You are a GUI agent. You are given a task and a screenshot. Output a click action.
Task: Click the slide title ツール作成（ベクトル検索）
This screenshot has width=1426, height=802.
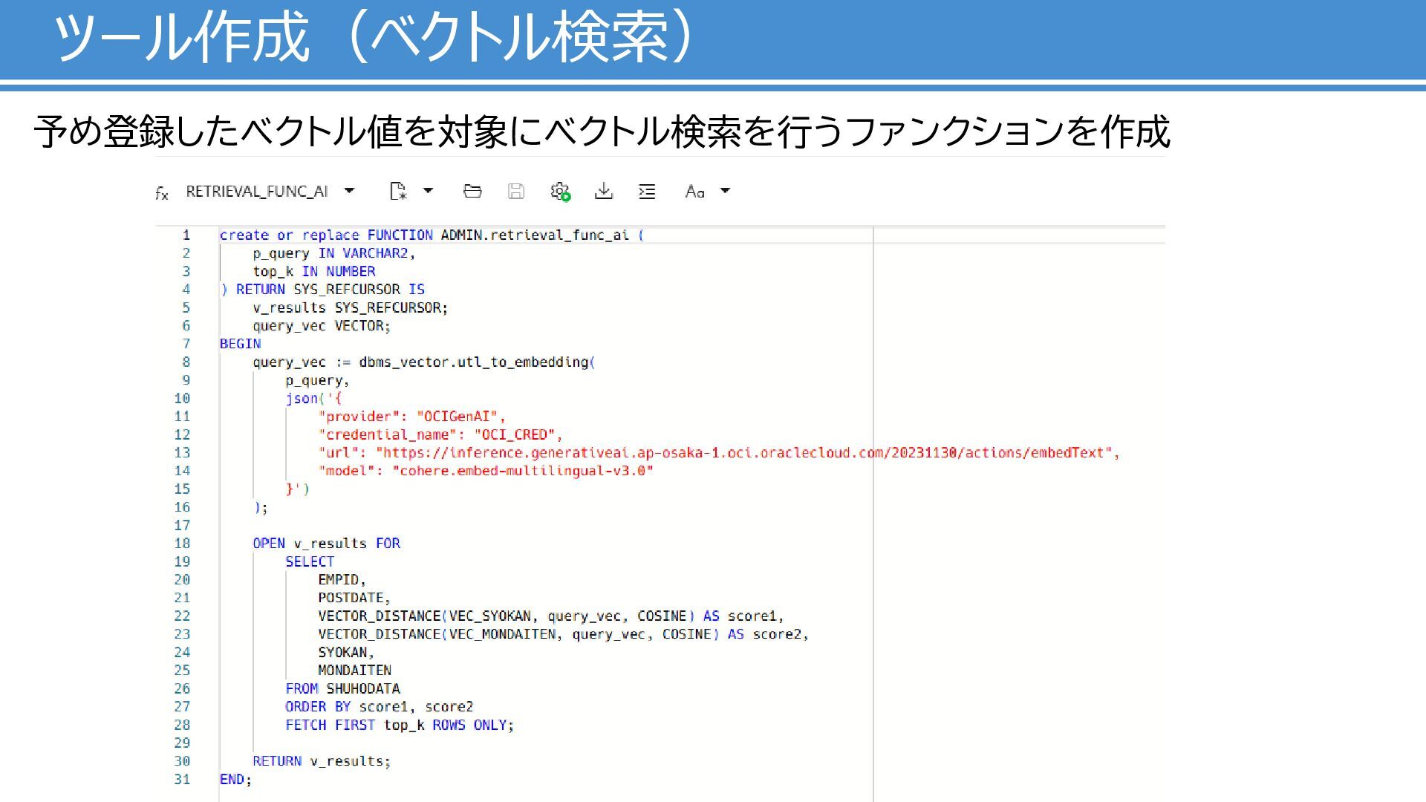coord(374,37)
